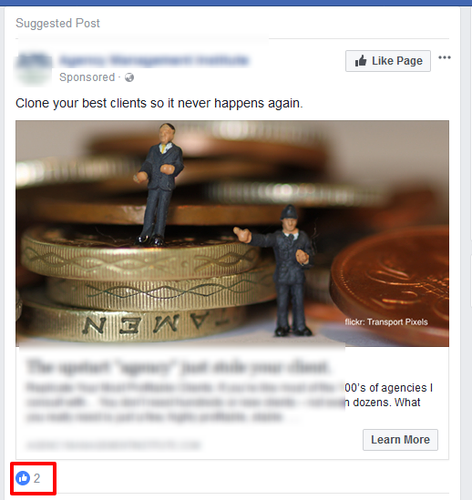Click description text ending 'dozens. What'

(386, 403)
